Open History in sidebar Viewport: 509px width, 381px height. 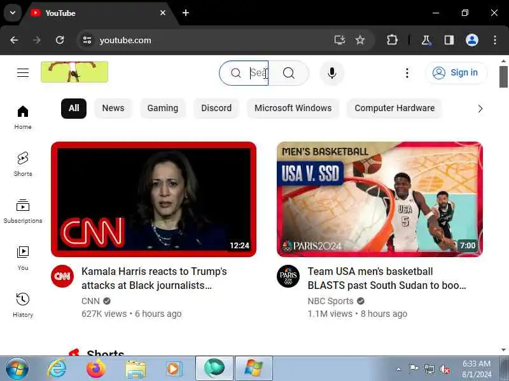click(x=23, y=305)
